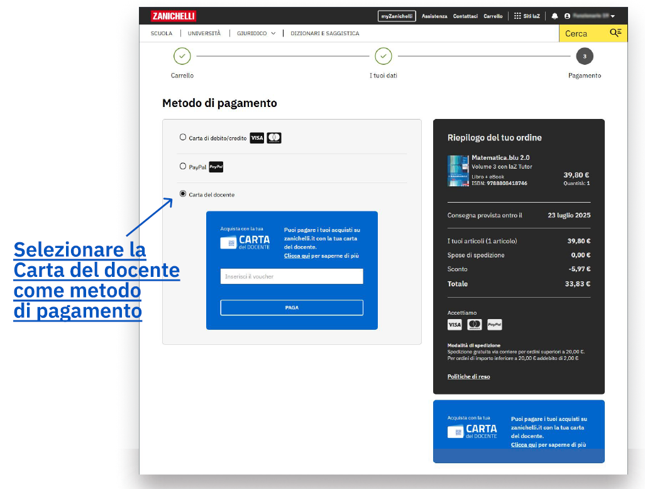The width and height of the screenshot is (645, 489).
Task: Click the search magnifier icon
Action: point(615,33)
